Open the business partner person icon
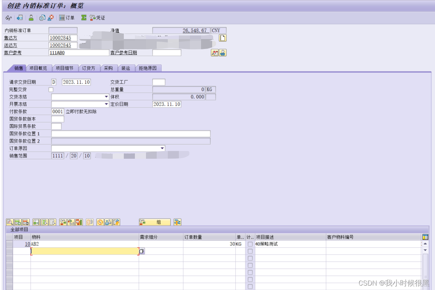435x290 pixels. [x=31, y=17]
